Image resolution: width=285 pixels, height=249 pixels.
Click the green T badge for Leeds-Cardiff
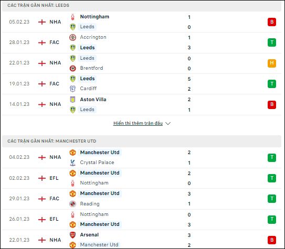tap(272, 84)
